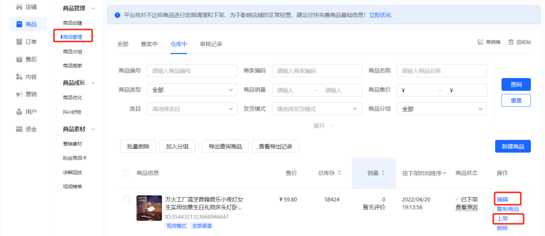The height and width of the screenshot is (236, 545).
Task: Open 商品优化 submenu item
Action: pyautogui.click(x=73, y=98)
